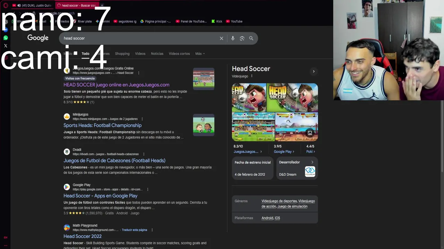Open more images icon on panel
The image size is (444, 249).
tap(310, 133)
